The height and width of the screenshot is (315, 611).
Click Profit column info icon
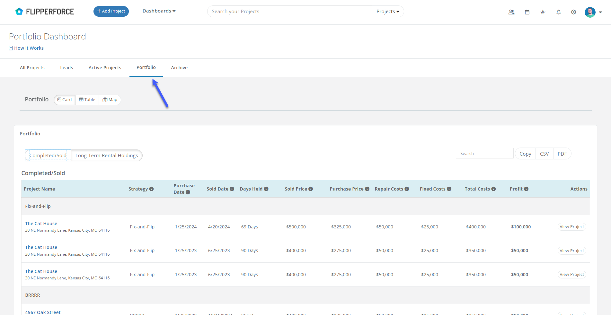click(526, 189)
